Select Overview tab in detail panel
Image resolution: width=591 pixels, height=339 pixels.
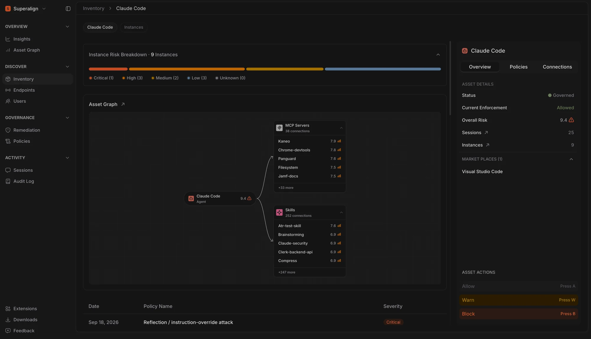tap(480, 67)
